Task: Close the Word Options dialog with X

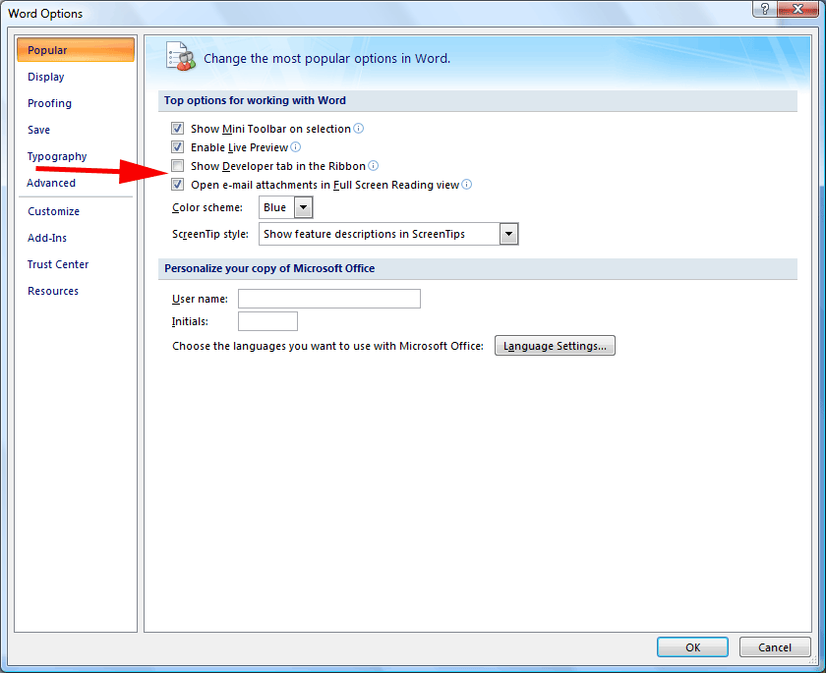Action: 797,9
